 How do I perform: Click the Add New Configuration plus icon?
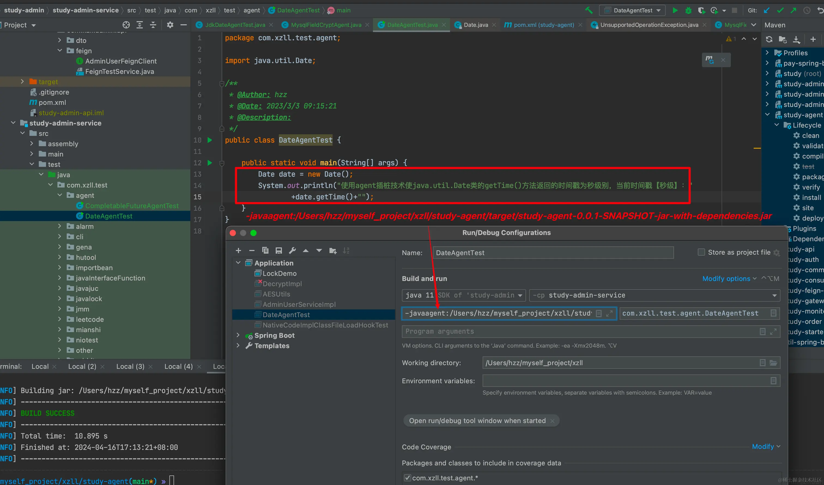[x=238, y=251]
